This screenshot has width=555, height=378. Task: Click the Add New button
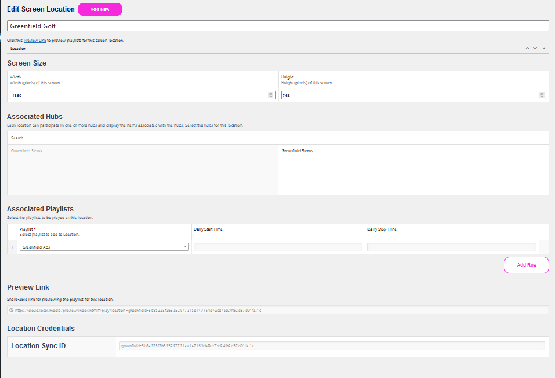(99, 9)
